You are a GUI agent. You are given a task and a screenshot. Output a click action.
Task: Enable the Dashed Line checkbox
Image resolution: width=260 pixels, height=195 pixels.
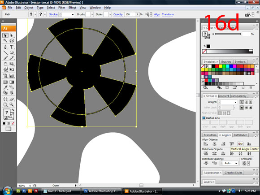(204, 118)
